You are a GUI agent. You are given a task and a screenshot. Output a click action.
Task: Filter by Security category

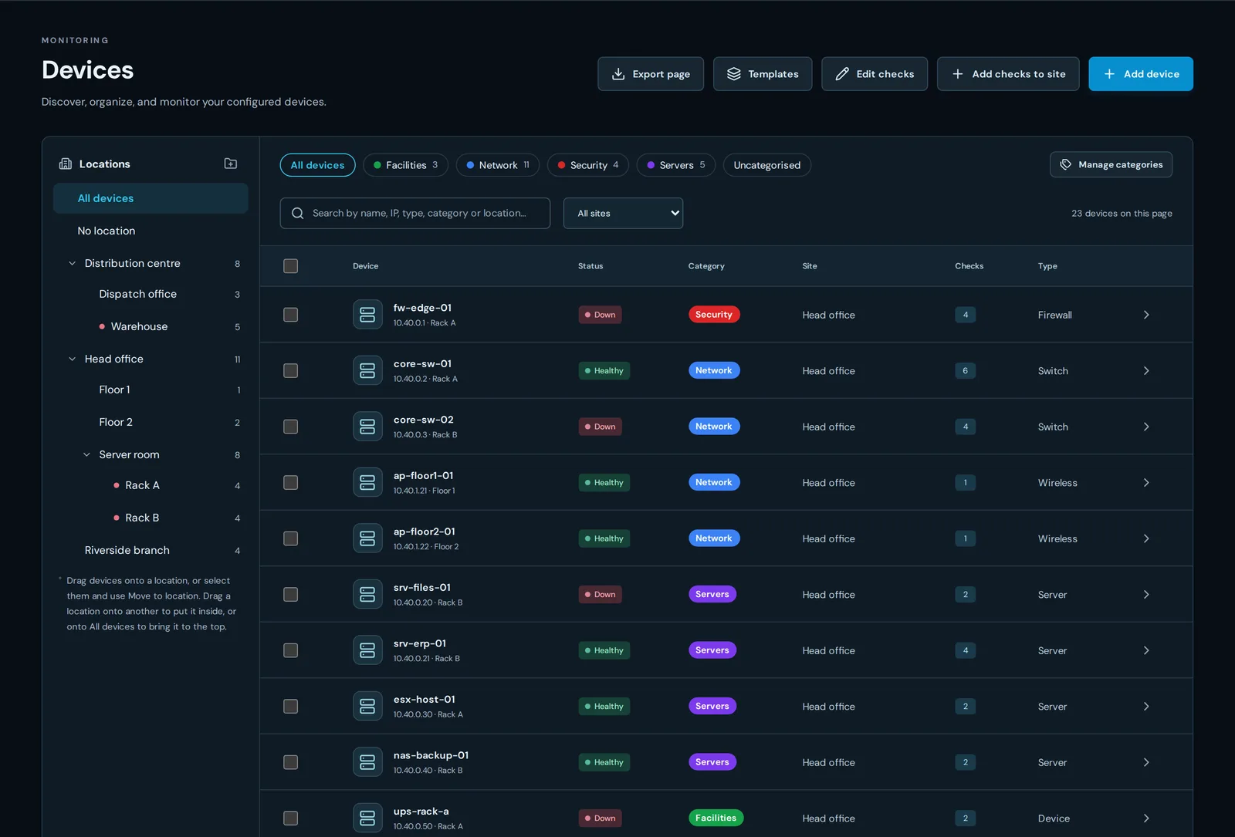588,165
